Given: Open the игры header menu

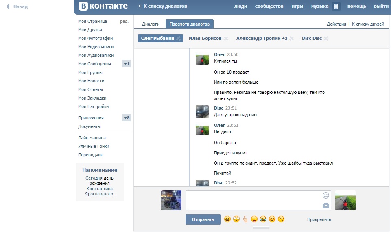Looking at the screenshot, I should [297, 6].
